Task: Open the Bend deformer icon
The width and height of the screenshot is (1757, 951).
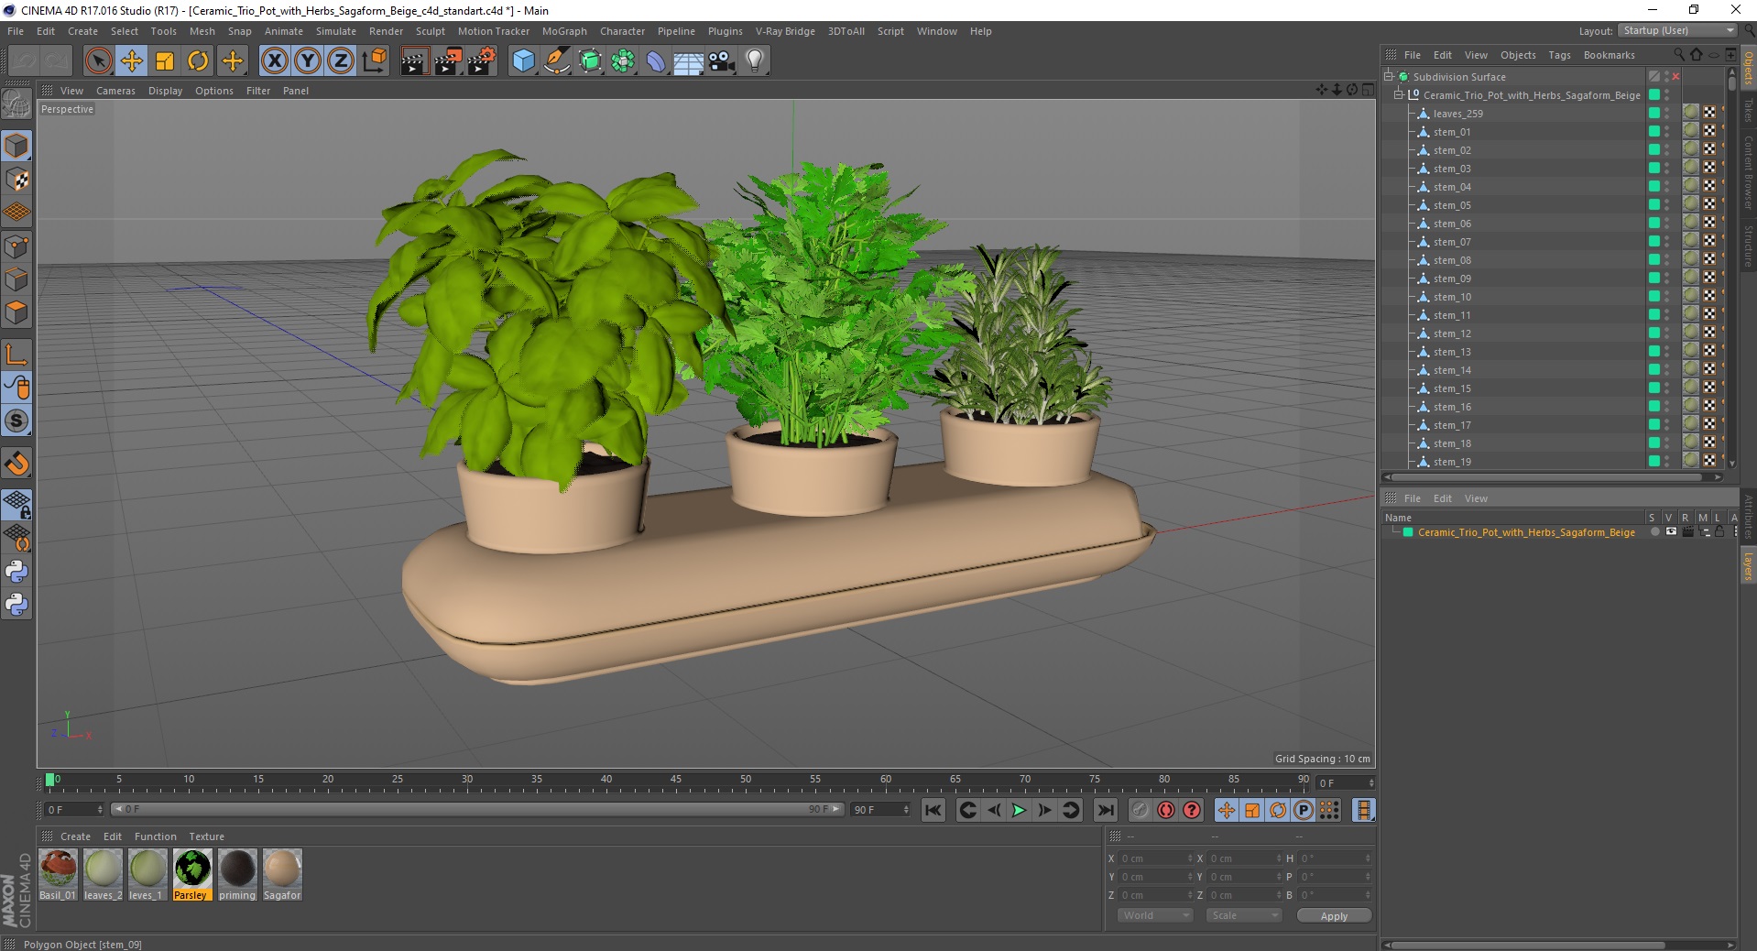Action: click(x=656, y=61)
